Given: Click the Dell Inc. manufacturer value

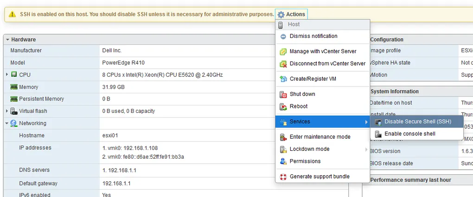Looking at the screenshot, I should (112, 50).
